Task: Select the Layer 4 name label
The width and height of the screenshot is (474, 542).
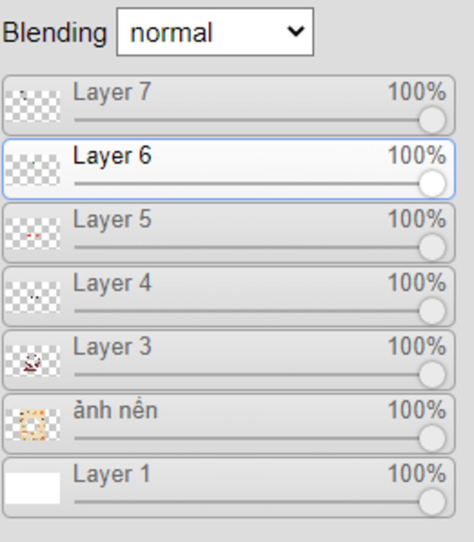Action: click(112, 283)
